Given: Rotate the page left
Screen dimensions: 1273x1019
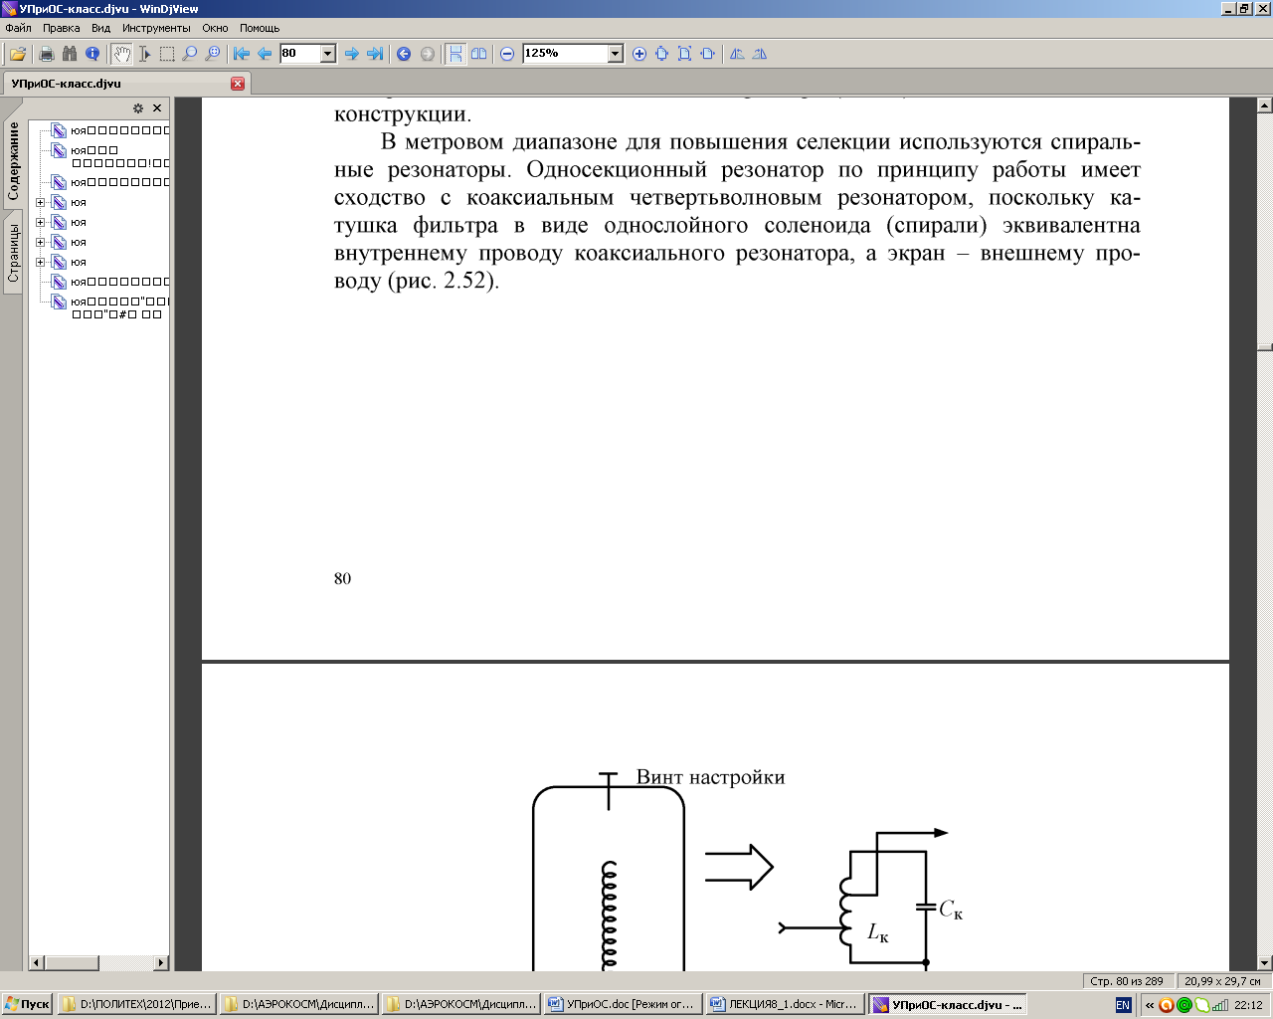Looking at the screenshot, I should click(x=737, y=54).
